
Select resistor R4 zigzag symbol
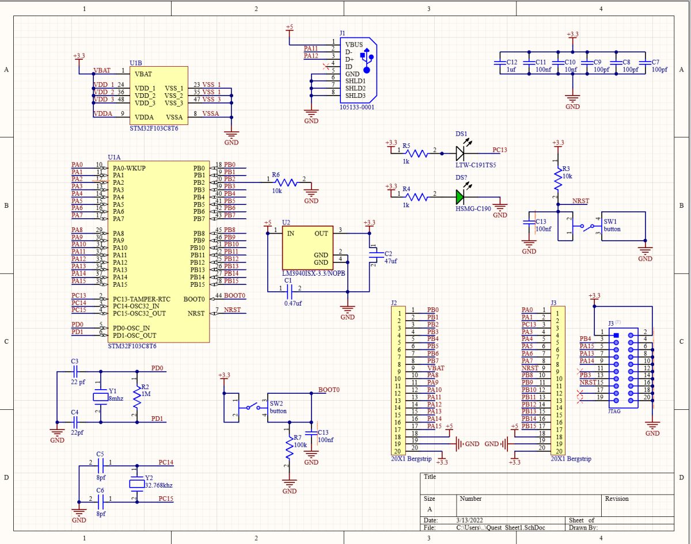pos(416,197)
